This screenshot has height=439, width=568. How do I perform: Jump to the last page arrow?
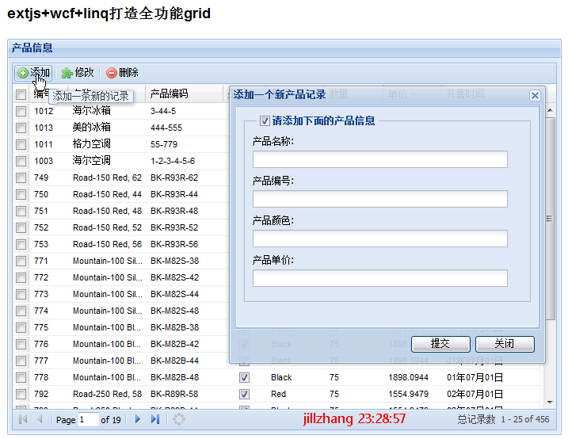[x=155, y=419]
